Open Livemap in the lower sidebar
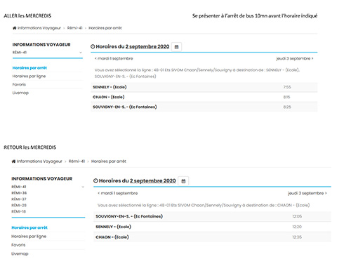 point(20,253)
